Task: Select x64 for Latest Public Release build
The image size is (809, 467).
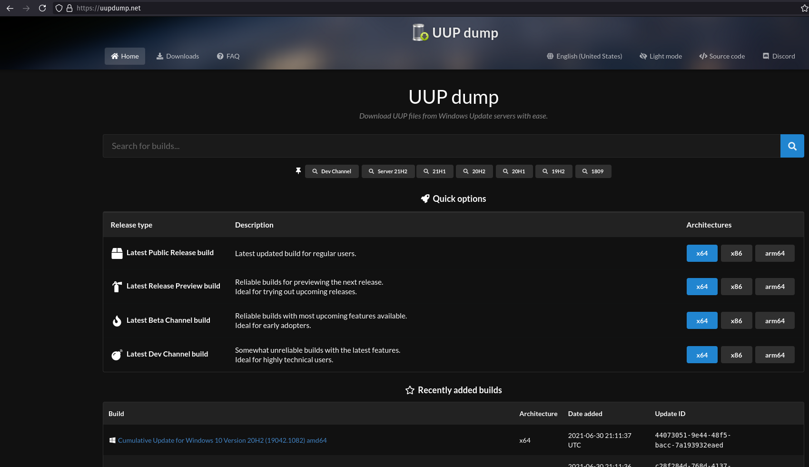Action: 701,253
